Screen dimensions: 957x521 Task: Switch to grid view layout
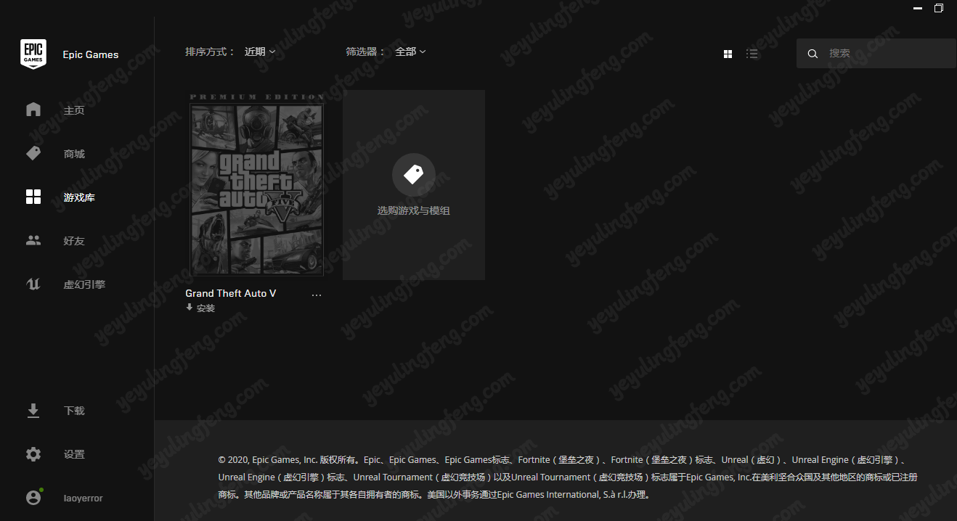[x=728, y=54]
